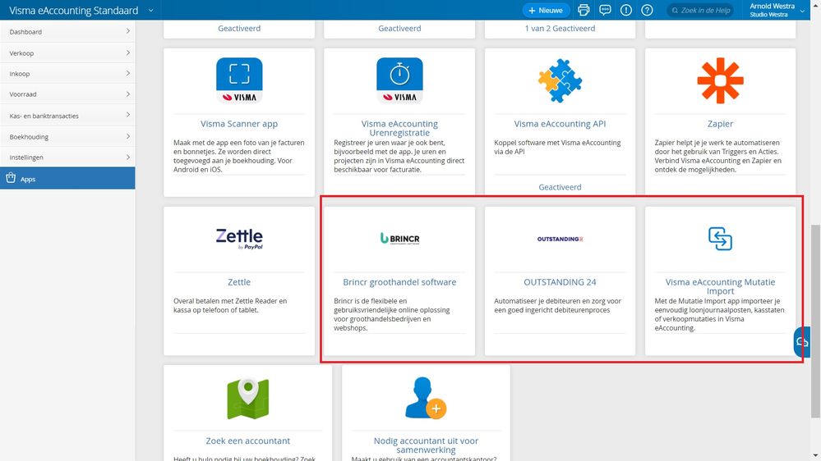Click the puzzle piece API icon
The image size is (821, 461).
560,80
